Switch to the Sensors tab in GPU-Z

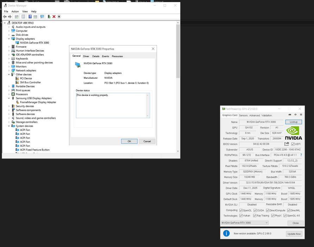point(243,115)
